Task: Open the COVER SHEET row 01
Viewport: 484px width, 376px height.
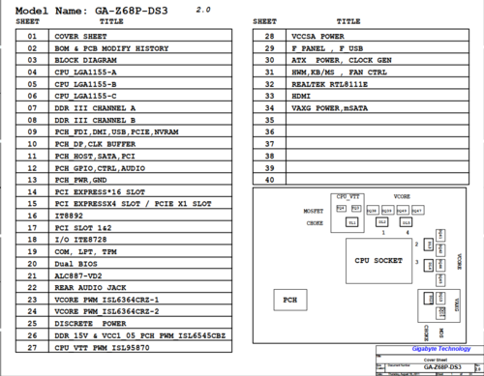Action: click(124, 36)
